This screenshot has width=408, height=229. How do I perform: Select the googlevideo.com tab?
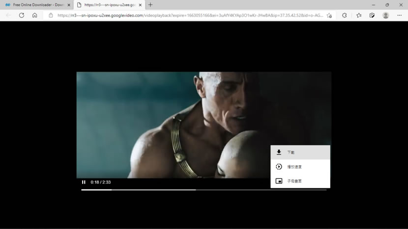pyautogui.click(x=109, y=5)
